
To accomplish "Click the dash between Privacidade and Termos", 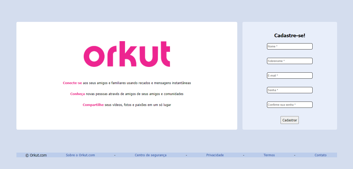I will [244, 155].
